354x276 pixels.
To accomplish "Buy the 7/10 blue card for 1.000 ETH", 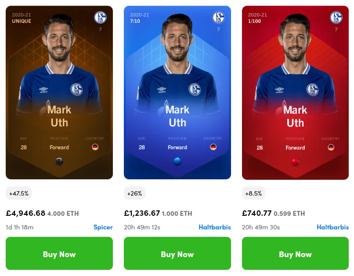I will (x=177, y=254).
